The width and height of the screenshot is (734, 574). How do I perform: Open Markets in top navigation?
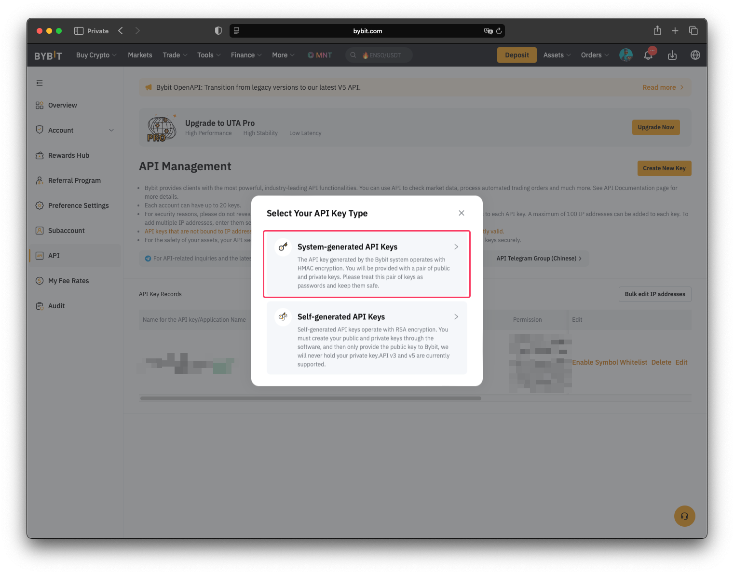140,55
